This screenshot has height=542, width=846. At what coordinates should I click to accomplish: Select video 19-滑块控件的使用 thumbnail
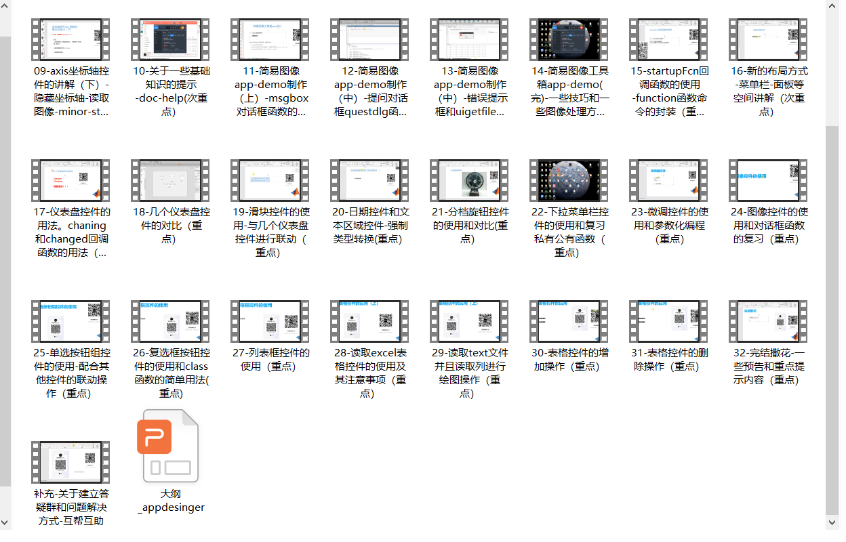[x=270, y=180]
